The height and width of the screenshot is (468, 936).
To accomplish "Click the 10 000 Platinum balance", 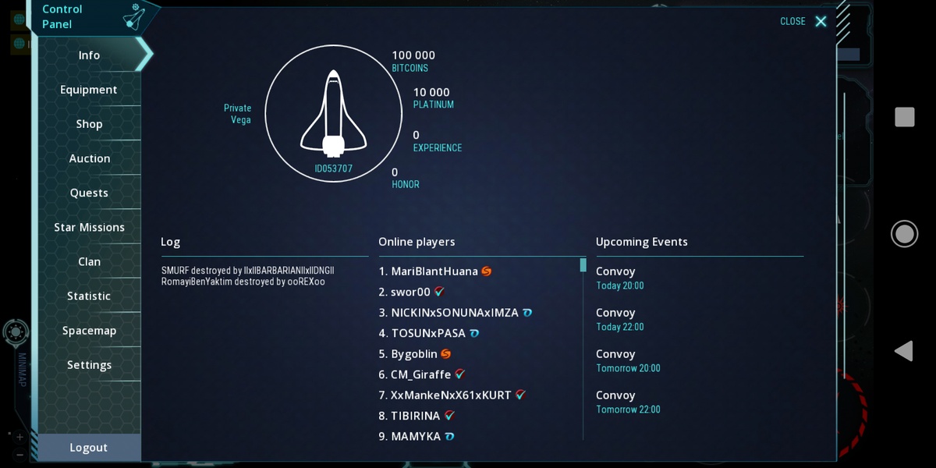I will point(434,97).
